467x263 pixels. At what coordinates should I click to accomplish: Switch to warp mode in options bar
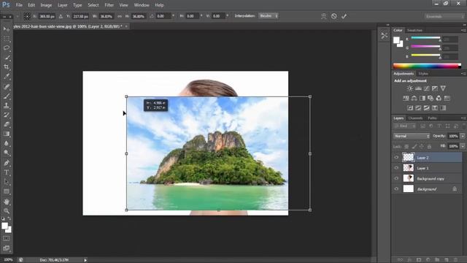click(x=324, y=16)
